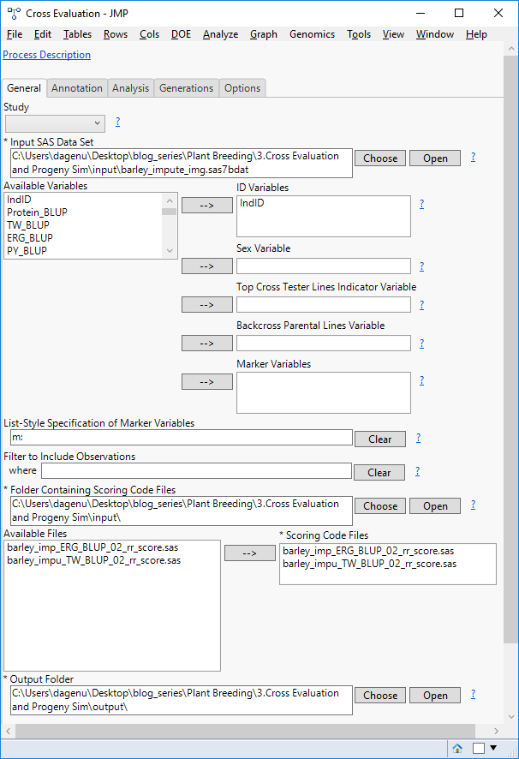This screenshot has width=519, height=759.
Task: Expand the Study dropdown
Action: pos(97,123)
